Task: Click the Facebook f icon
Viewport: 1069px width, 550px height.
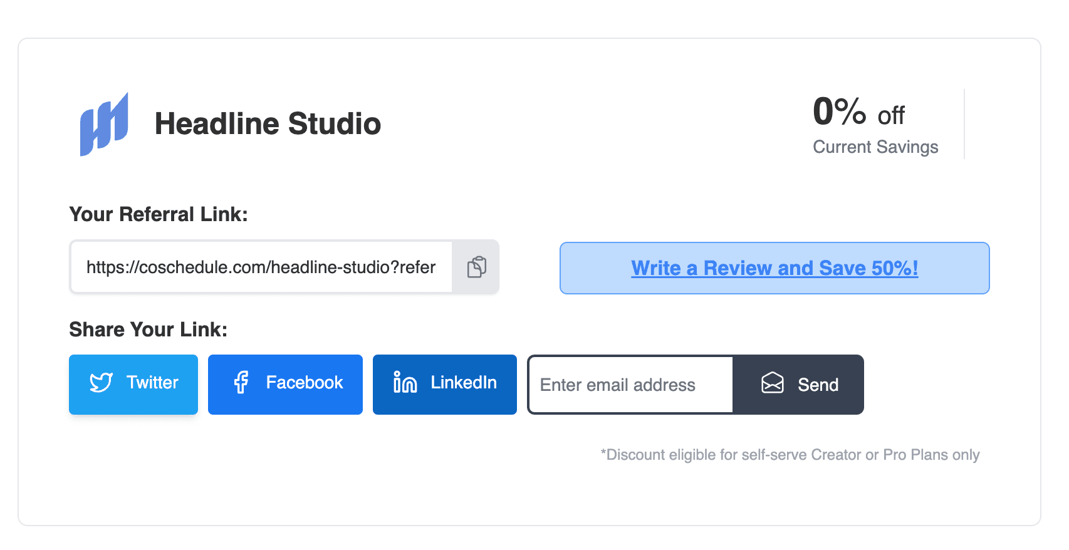Action: coord(241,382)
